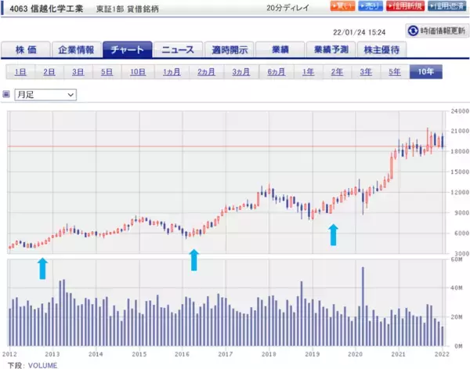Click the blue 売り (sell) button
Image resolution: width=470 pixels, height=369 pixels.
pyautogui.click(x=371, y=6)
